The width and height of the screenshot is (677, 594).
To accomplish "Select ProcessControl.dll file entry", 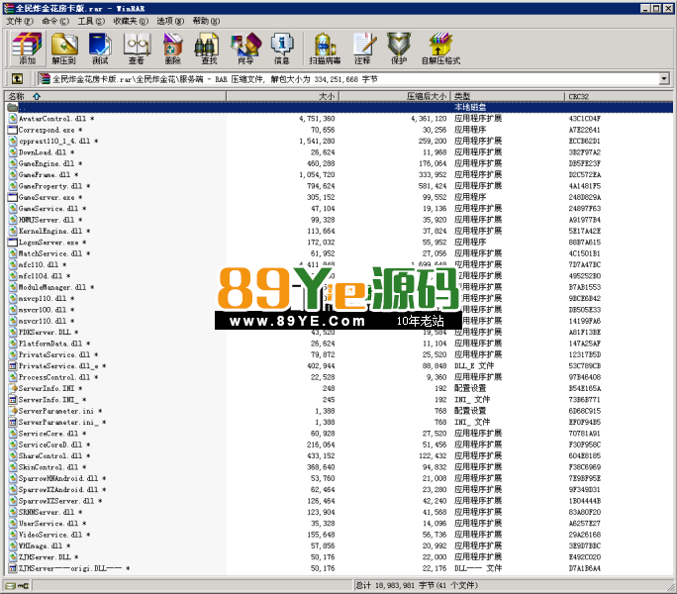I will 338,377.
